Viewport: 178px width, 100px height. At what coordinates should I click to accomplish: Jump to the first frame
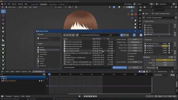click(x=85, y=96)
